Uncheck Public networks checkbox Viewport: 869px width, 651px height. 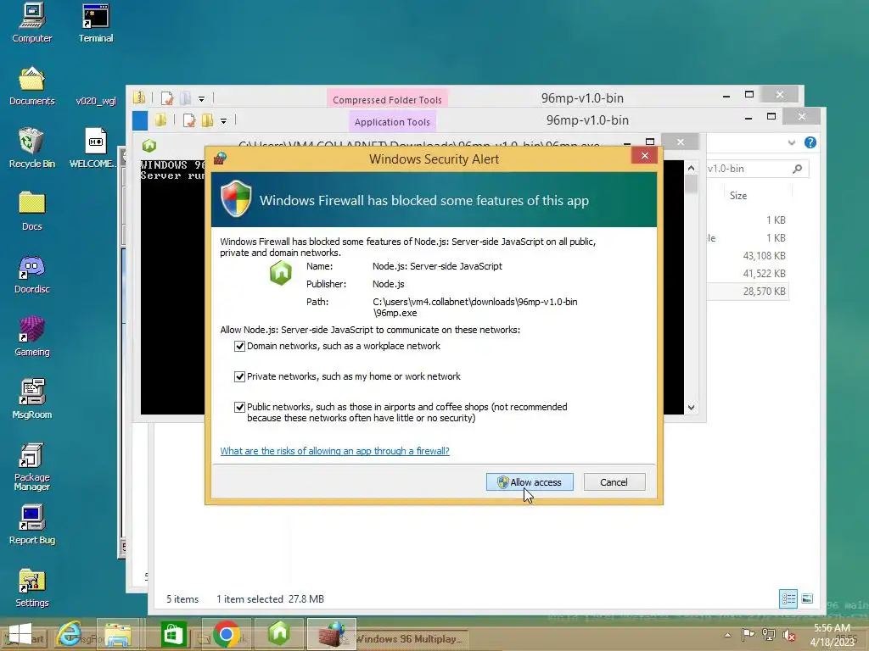click(239, 407)
